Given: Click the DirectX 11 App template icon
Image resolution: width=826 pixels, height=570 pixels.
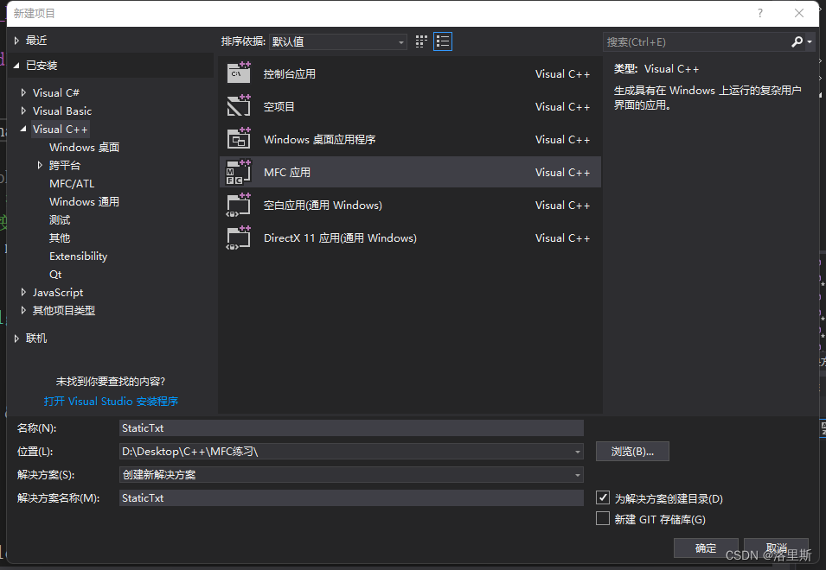Looking at the screenshot, I should (239, 237).
